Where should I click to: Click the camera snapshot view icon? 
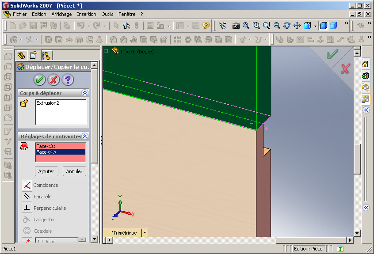pyautogui.click(x=236, y=26)
